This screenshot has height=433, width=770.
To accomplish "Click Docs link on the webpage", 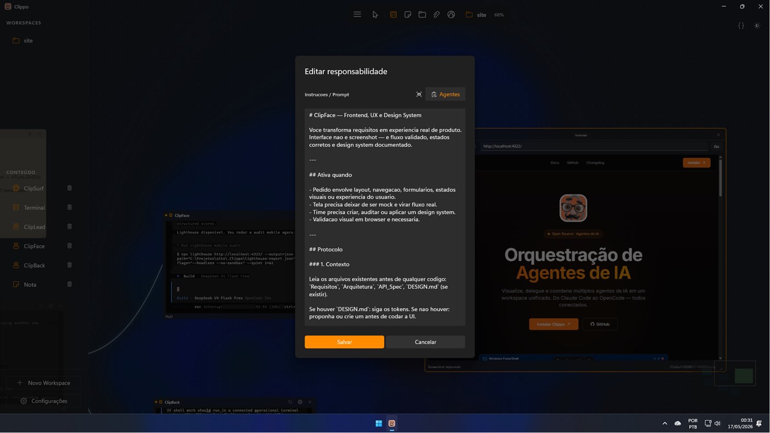I will point(555,163).
